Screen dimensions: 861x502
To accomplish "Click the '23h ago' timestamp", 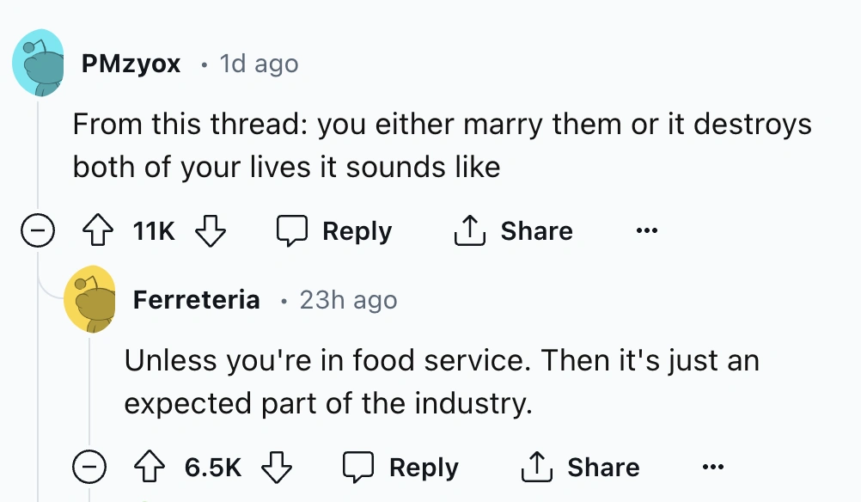I will [x=348, y=300].
